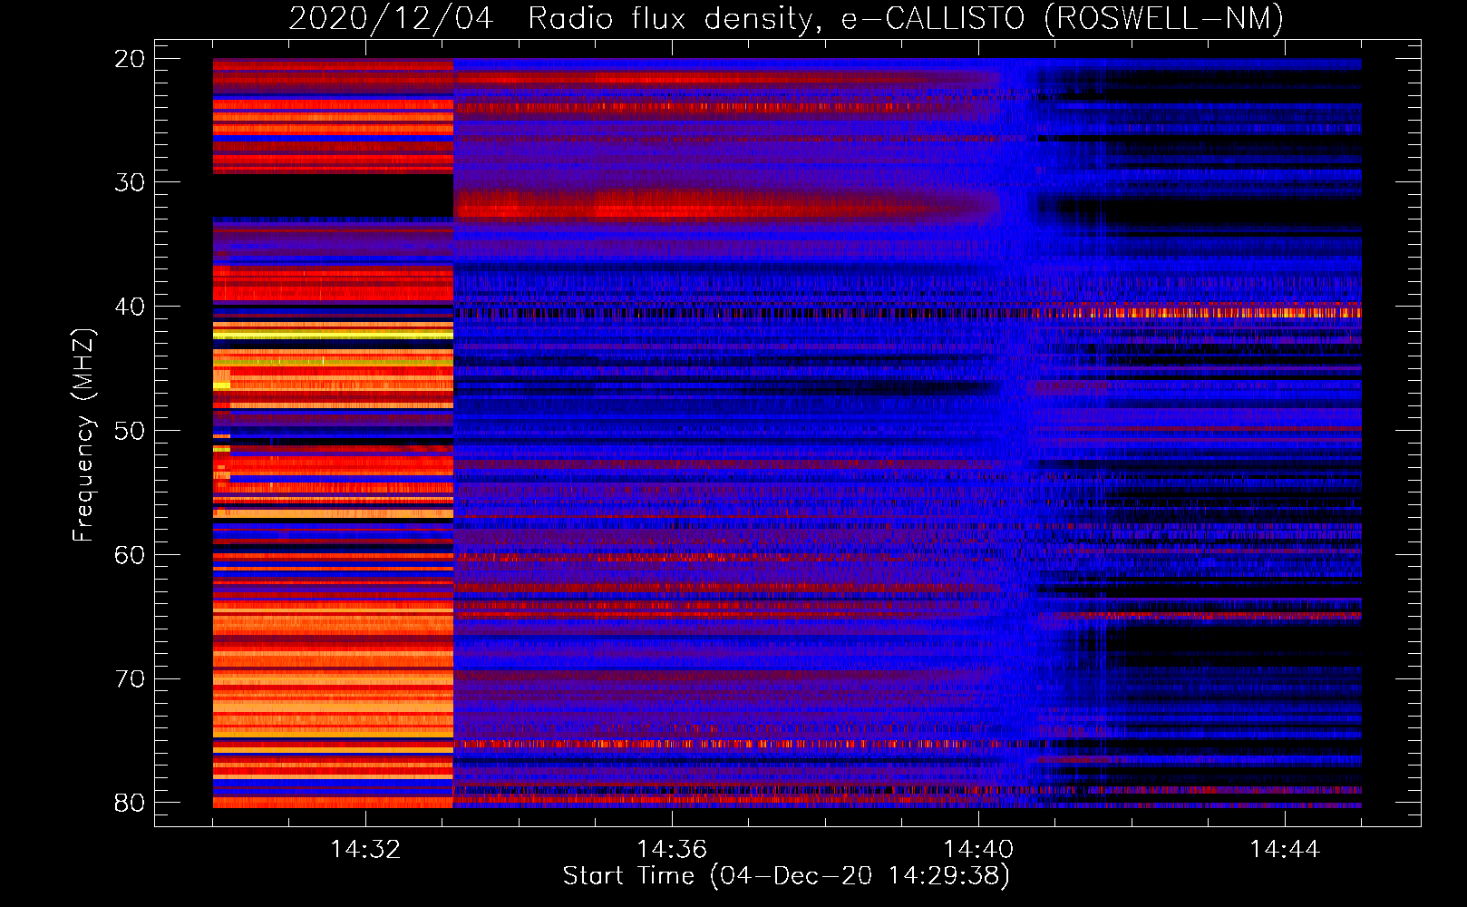Click the 20 frequency tick label
The width and height of the screenshot is (1467, 907).
(x=130, y=59)
